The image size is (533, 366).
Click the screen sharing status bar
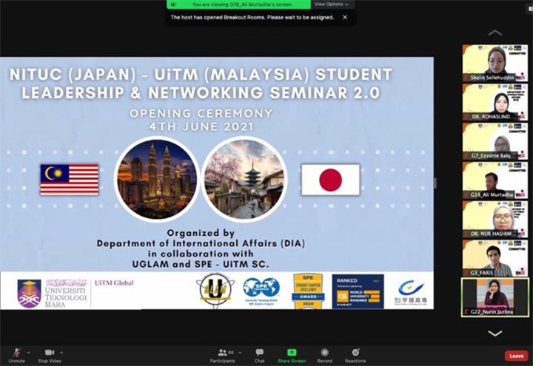[x=238, y=4]
